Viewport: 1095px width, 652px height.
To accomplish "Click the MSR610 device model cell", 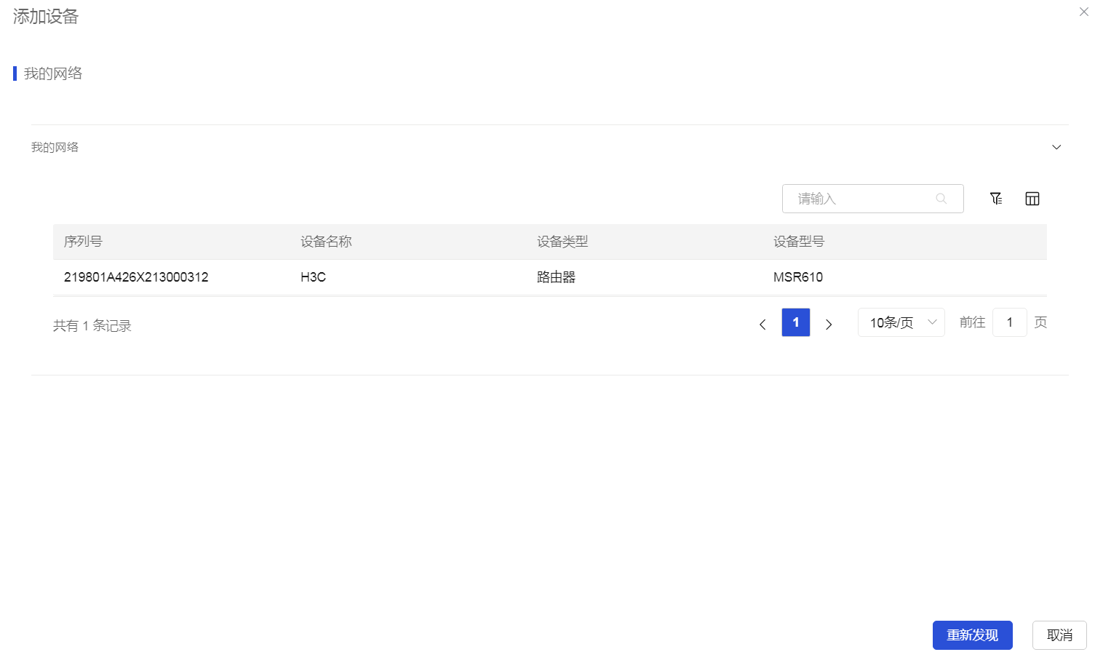I will (798, 277).
